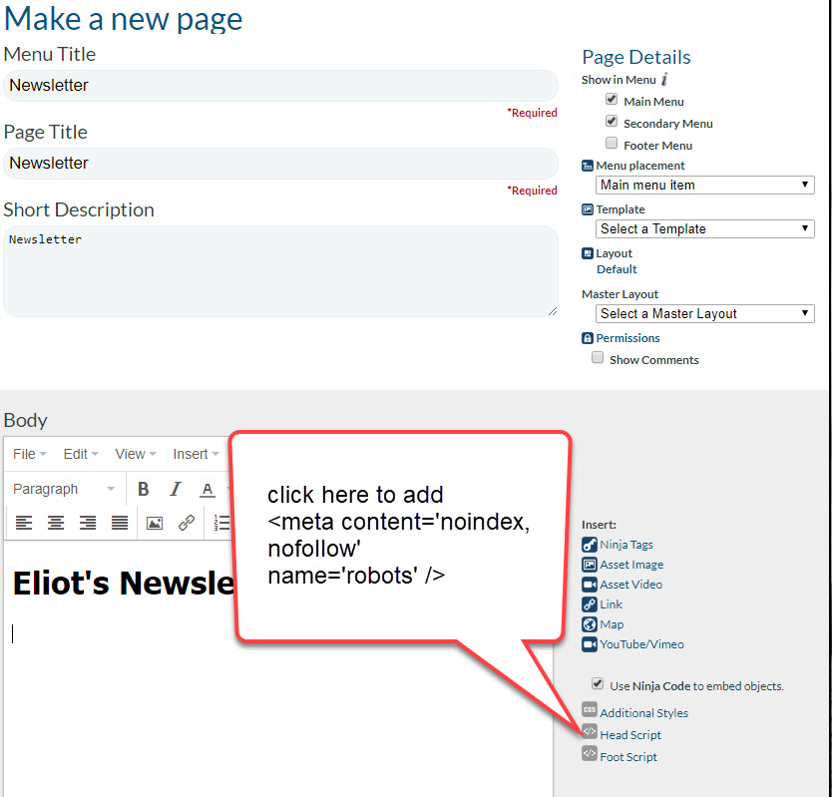Click the Map insert link

612,624
